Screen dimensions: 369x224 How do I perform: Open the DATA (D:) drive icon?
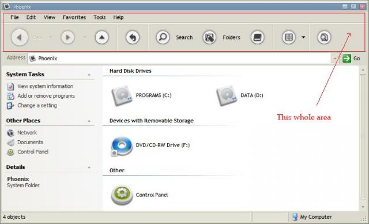click(227, 95)
